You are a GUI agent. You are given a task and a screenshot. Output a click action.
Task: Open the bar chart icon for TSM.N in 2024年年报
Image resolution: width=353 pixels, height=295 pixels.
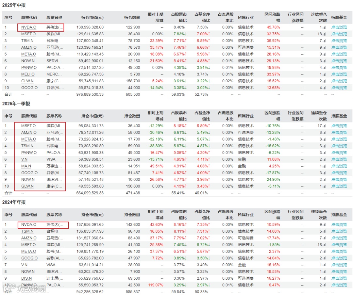[x=325, y=232]
